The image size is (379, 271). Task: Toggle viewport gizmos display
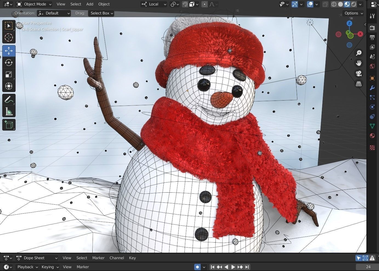pyautogui.click(x=295, y=4)
